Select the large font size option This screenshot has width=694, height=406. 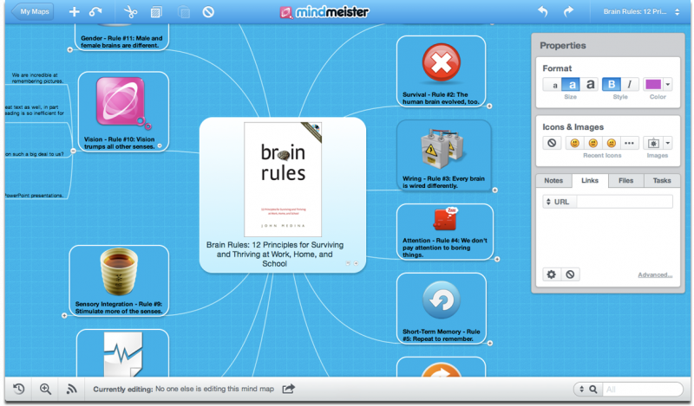click(x=591, y=84)
